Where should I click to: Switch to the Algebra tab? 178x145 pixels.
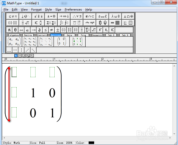pos(14,35)
